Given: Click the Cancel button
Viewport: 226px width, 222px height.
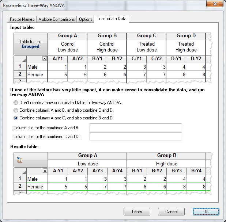Looking at the screenshot, I should (x=171, y=212).
